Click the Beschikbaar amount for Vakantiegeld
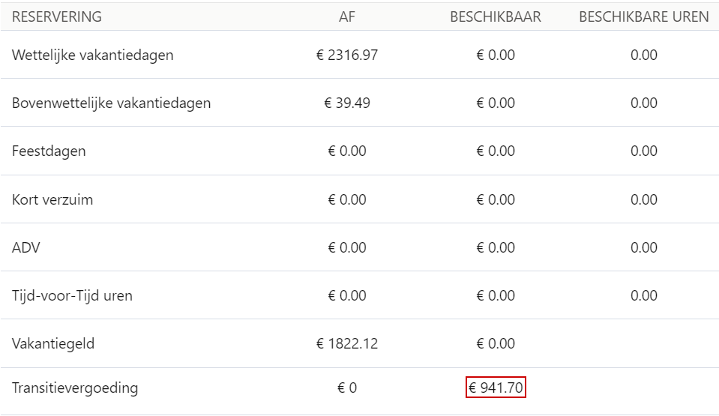 pos(496,343)
